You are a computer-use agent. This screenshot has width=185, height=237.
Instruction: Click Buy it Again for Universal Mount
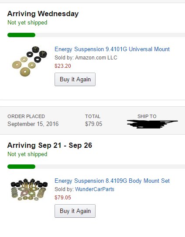click(x=75, y=79)
